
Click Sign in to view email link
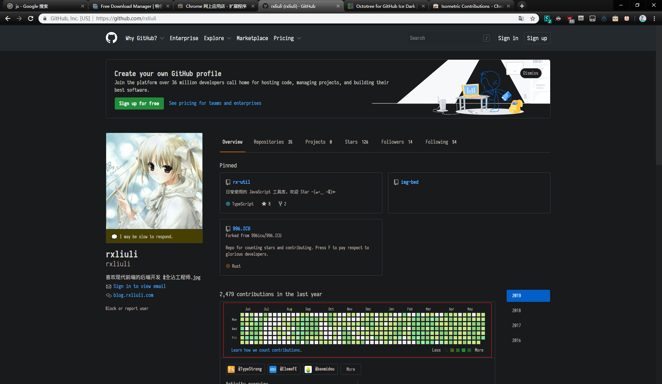click(139, 286)
